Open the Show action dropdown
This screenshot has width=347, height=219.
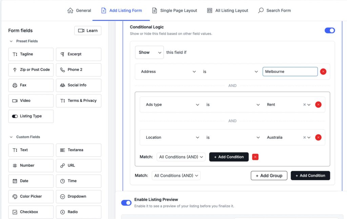149,52
